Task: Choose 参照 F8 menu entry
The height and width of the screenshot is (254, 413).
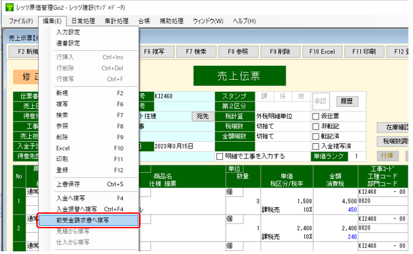Action: [89, 126]
